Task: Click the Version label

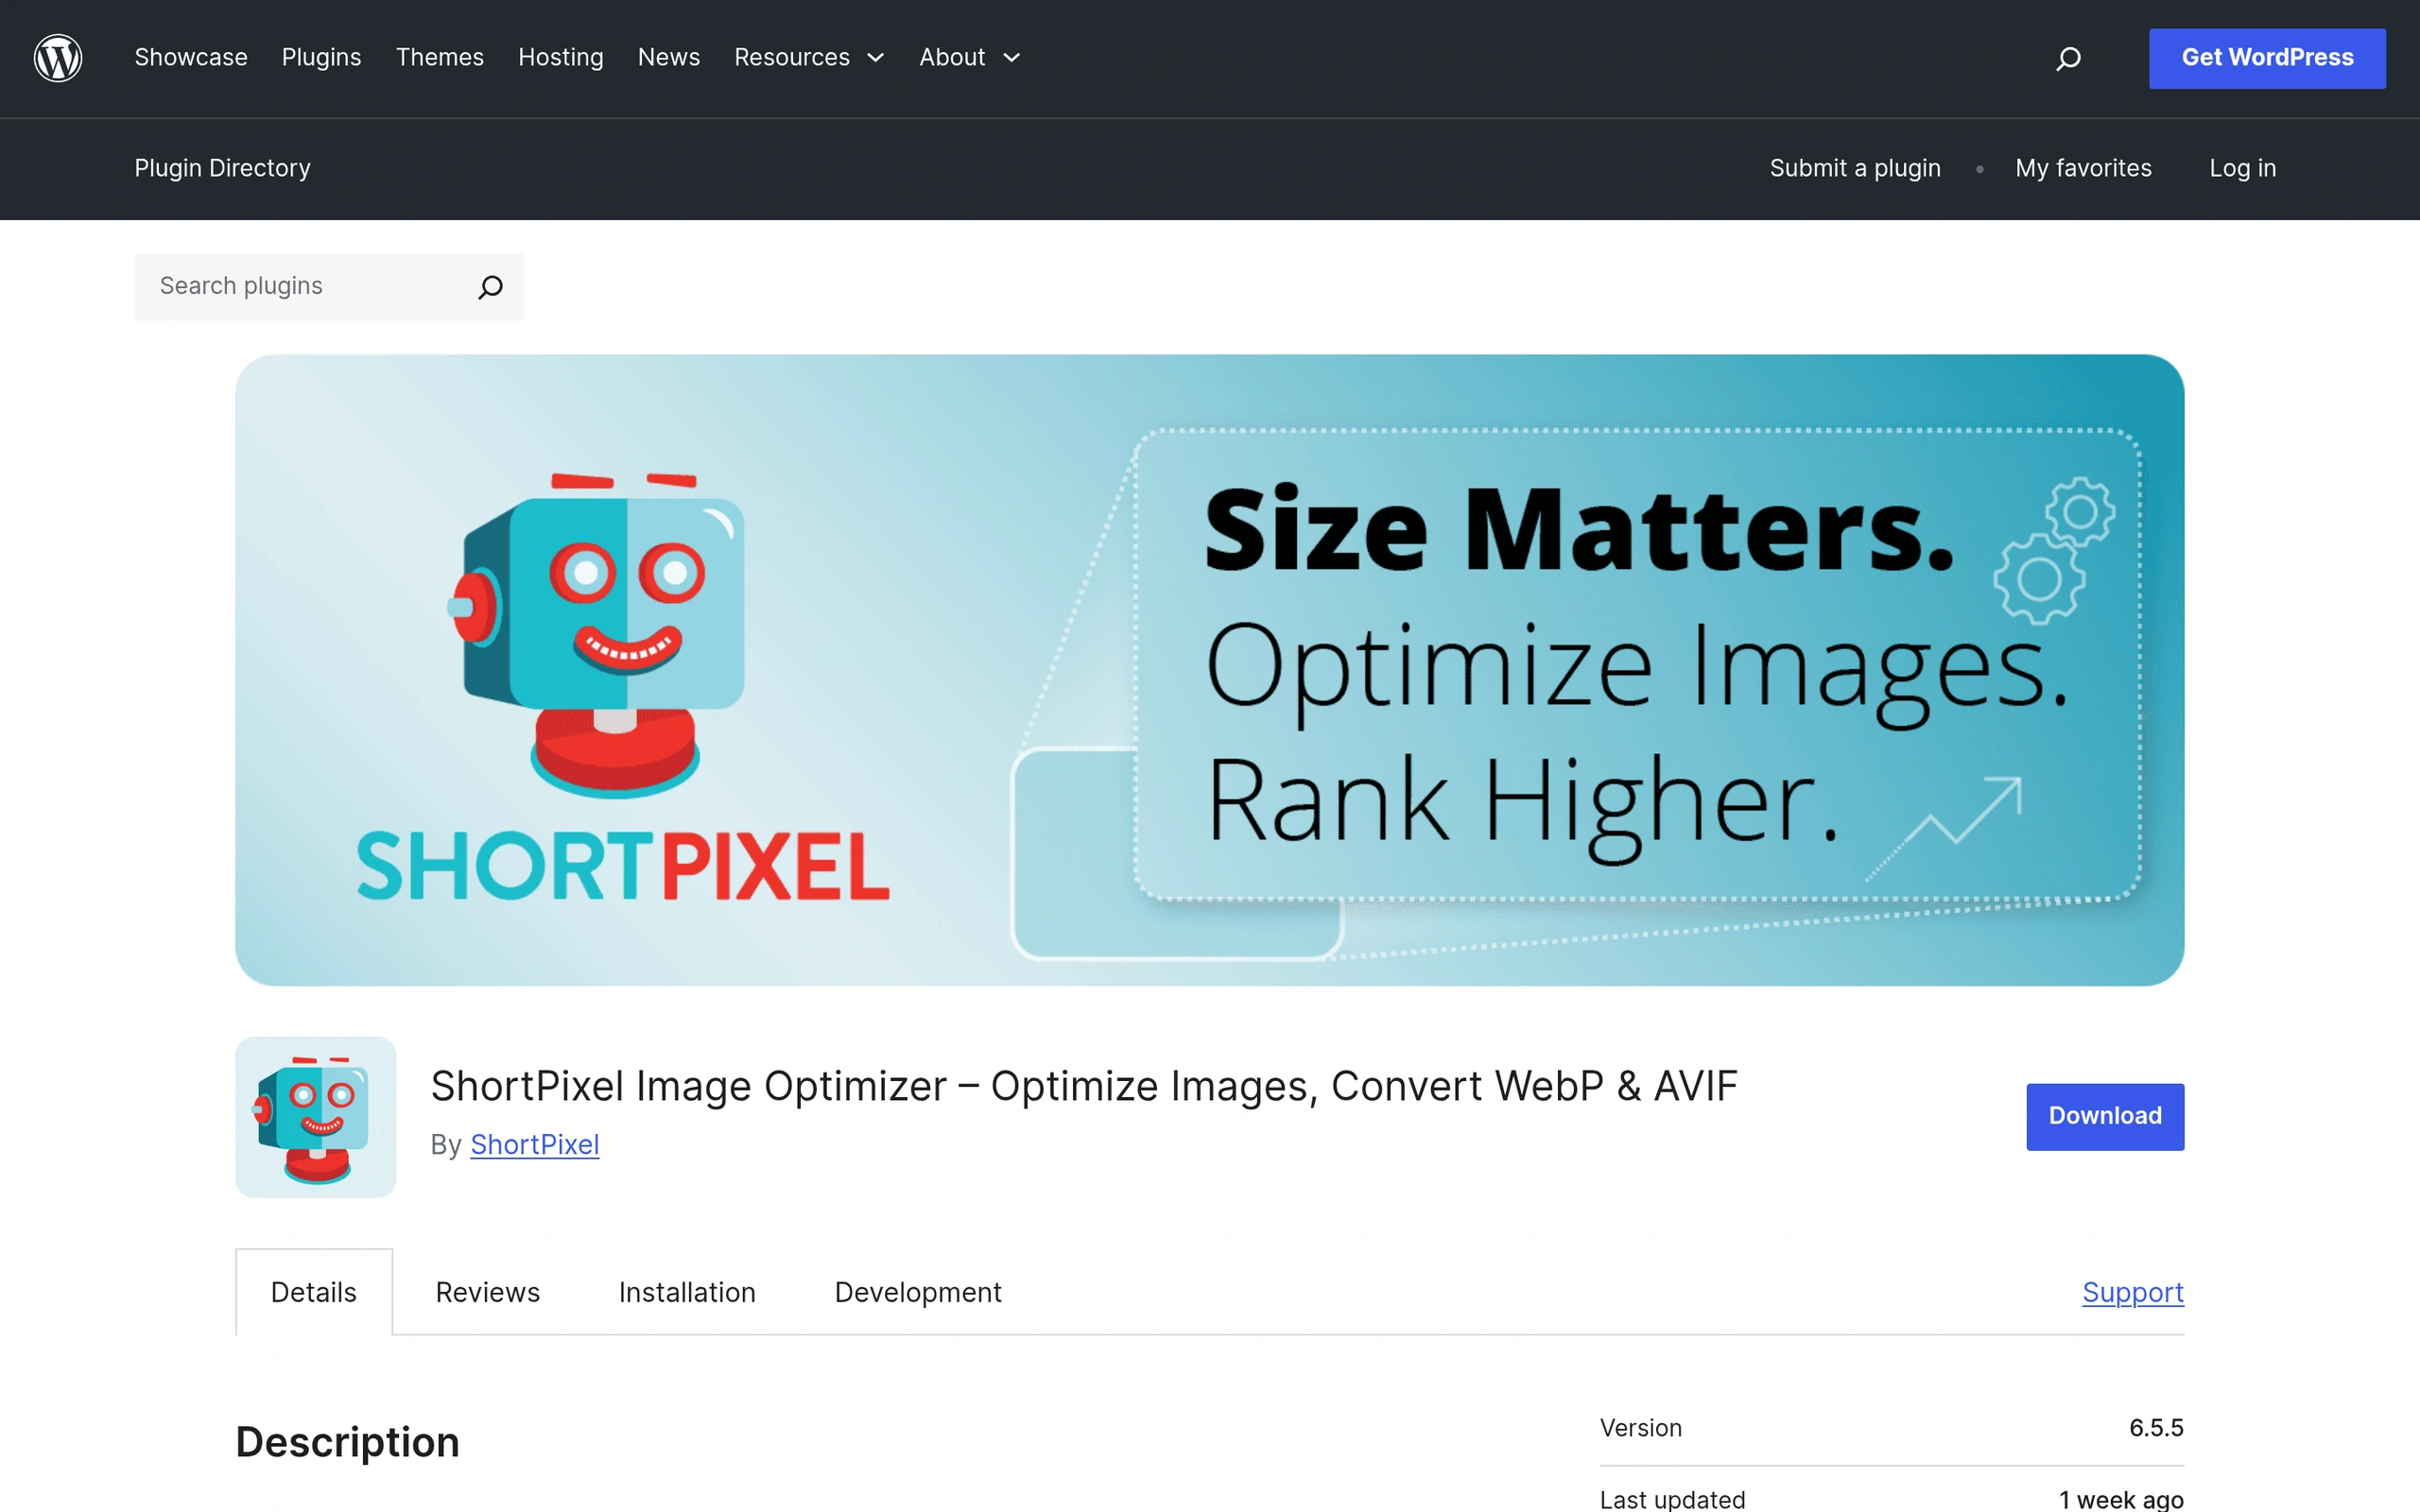Action: [x=1641, y=1428]
